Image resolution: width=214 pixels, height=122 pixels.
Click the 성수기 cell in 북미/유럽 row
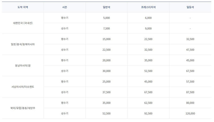point(64,113)
